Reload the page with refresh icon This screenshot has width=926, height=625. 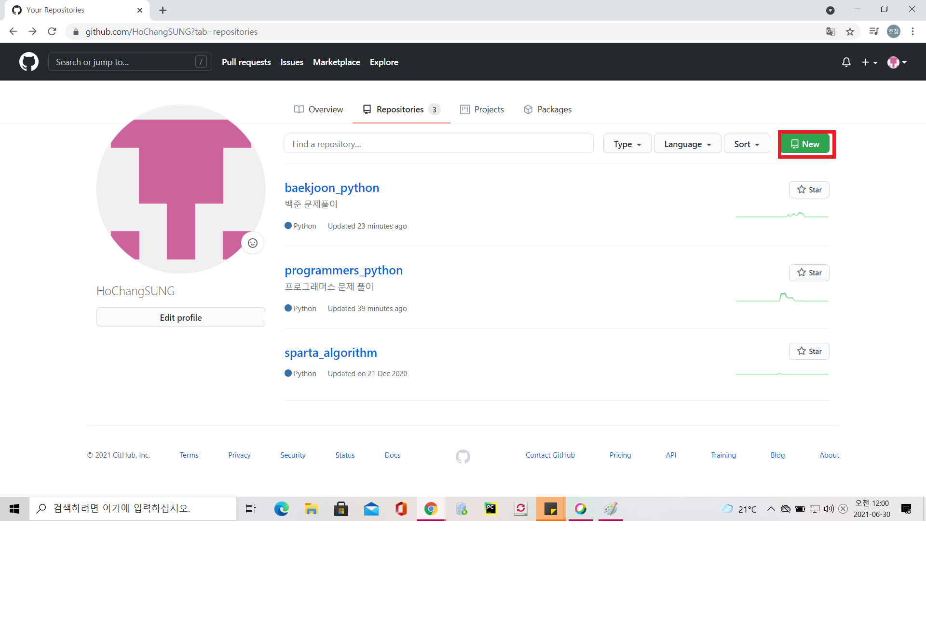coord(52,32)
